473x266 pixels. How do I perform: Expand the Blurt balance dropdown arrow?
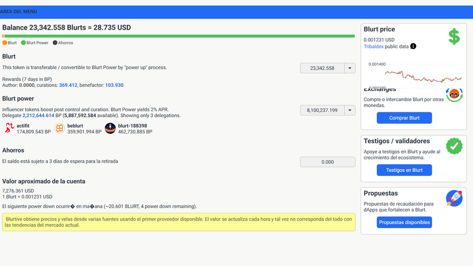click(349, 68)
